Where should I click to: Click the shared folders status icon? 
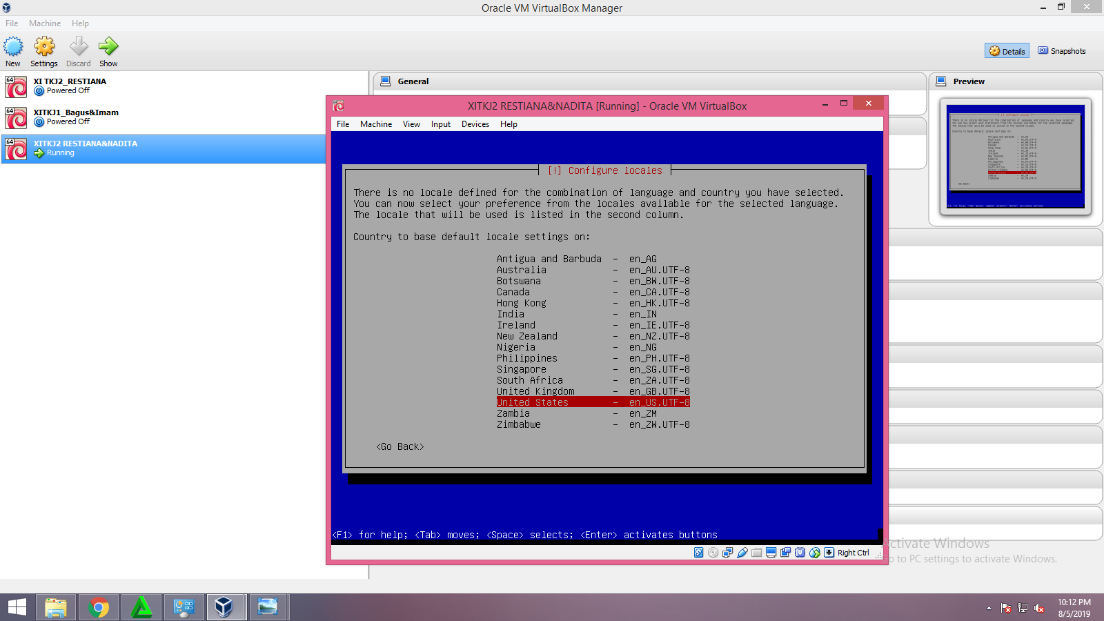(757, 553)
